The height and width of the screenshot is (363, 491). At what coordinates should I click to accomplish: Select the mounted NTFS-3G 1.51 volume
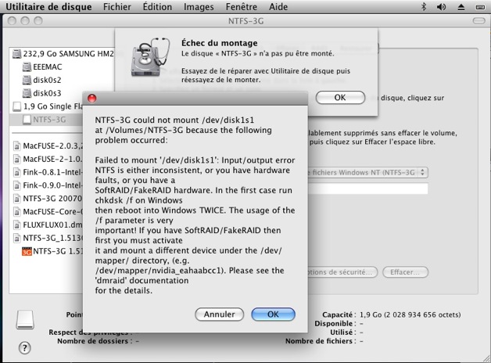point(48,251)
